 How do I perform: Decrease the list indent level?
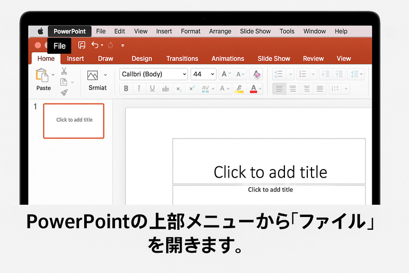click(x=325, y=74)
